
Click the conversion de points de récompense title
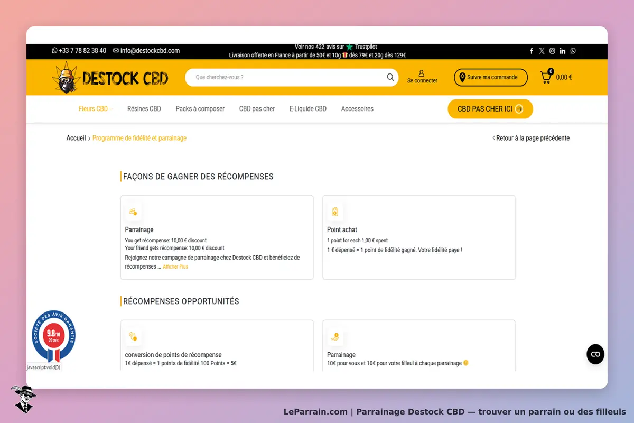click(173, 355)
